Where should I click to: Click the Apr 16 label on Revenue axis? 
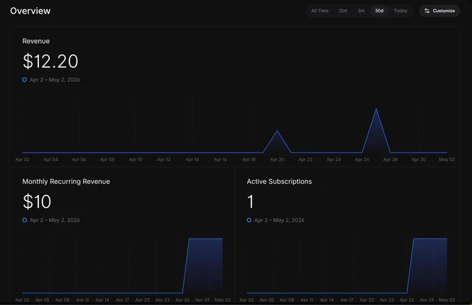[x=220, y=159]
